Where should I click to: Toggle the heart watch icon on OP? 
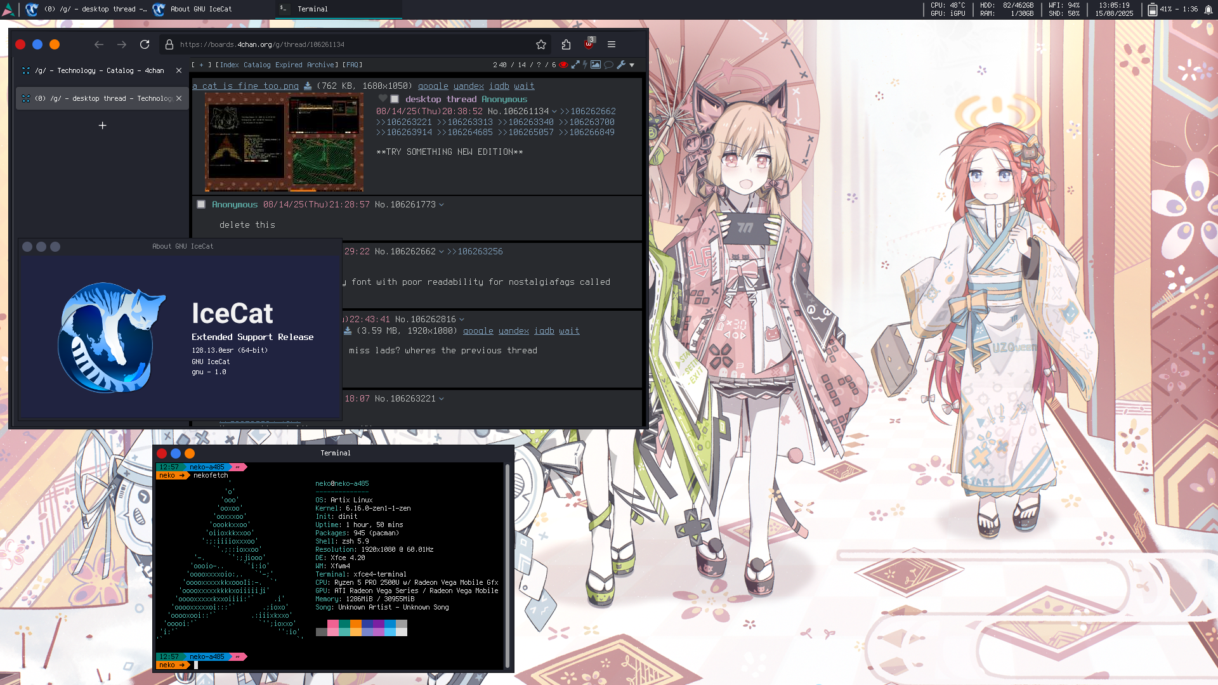point(383,99)
